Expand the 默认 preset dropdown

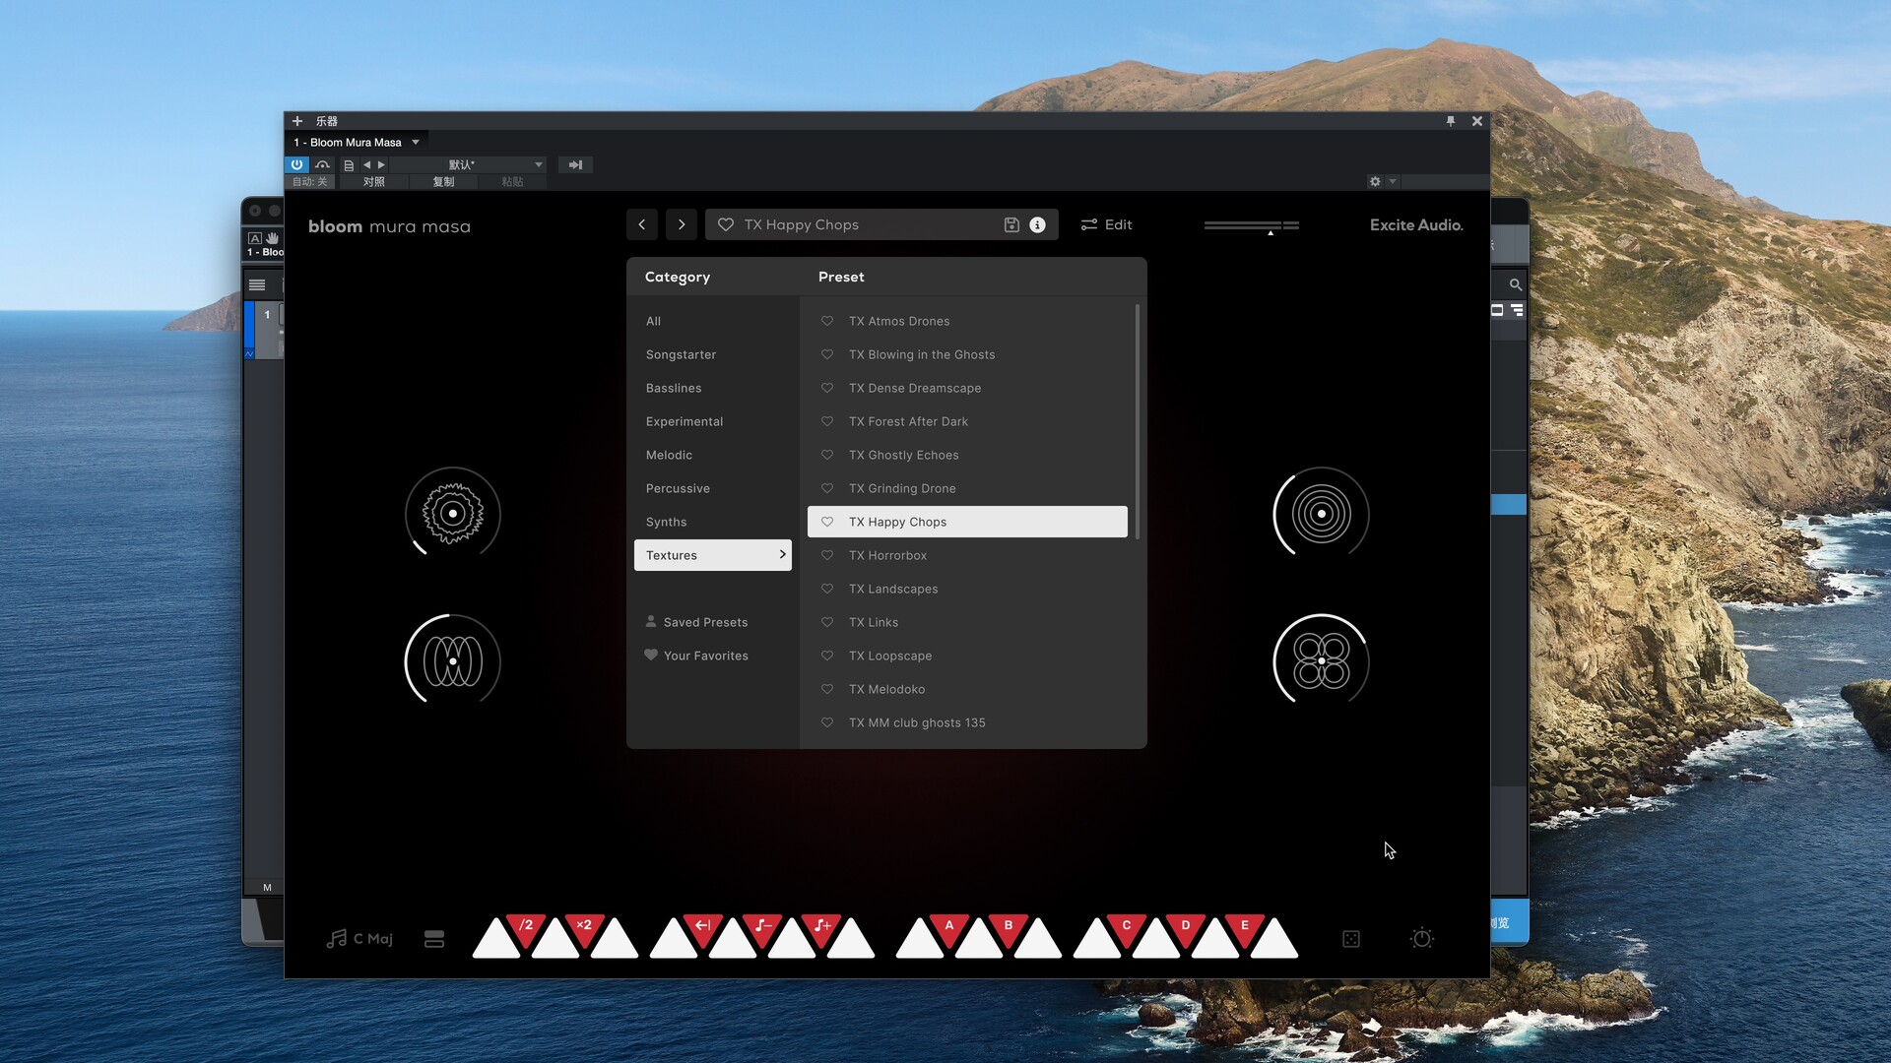click(538, 164)
